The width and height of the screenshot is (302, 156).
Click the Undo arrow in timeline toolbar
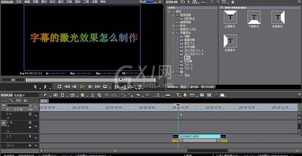click(138, 95)
